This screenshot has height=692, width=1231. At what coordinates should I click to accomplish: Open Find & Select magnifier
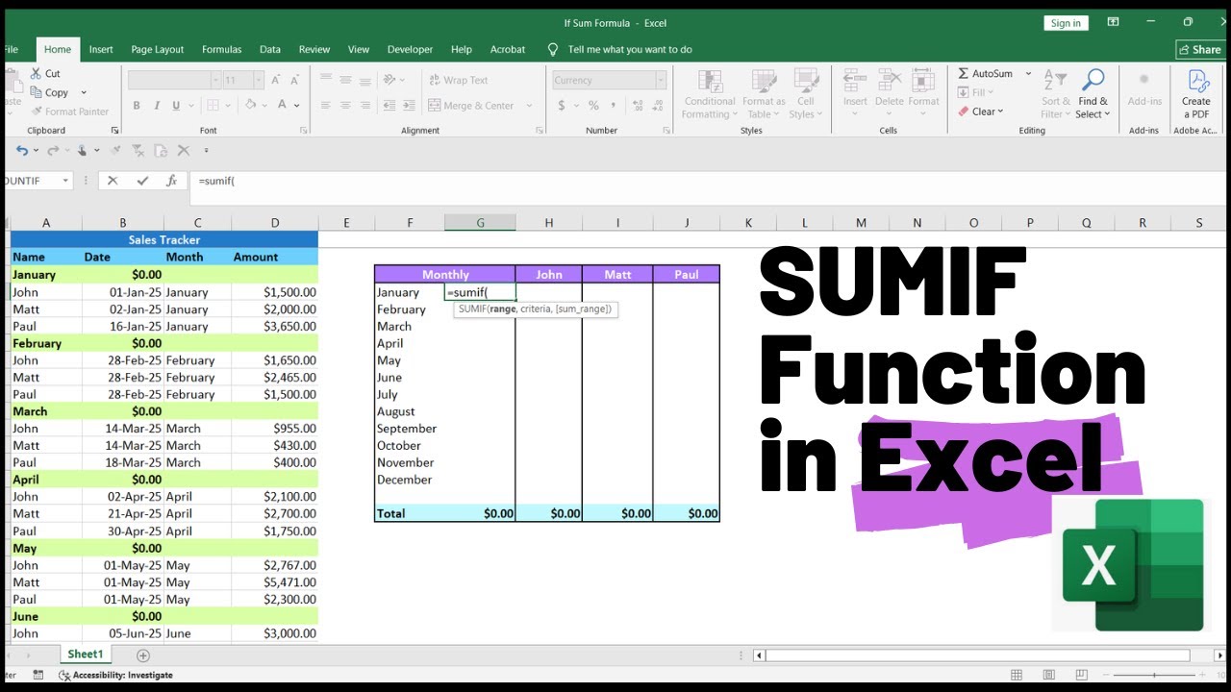point(1093,81)
